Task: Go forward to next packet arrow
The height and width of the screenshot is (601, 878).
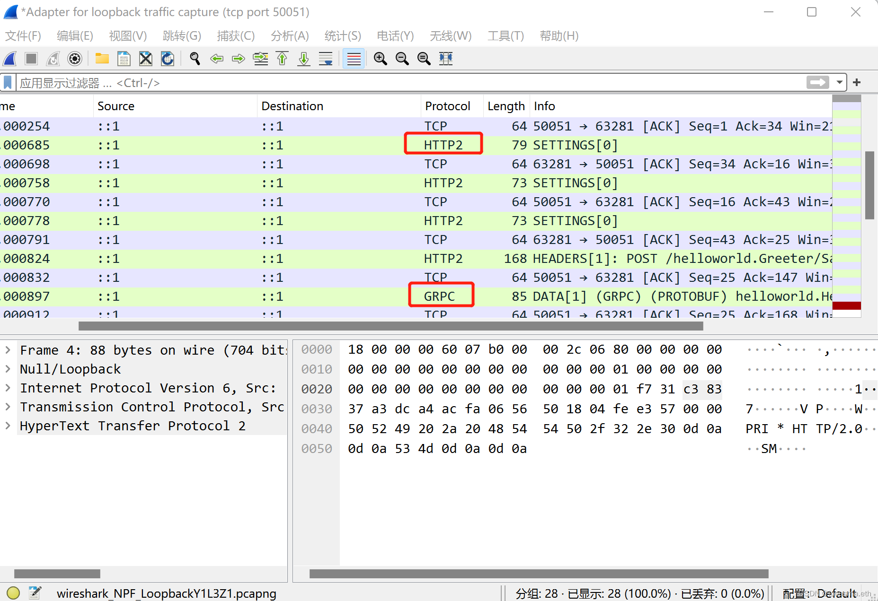Action: pos(238,59)
